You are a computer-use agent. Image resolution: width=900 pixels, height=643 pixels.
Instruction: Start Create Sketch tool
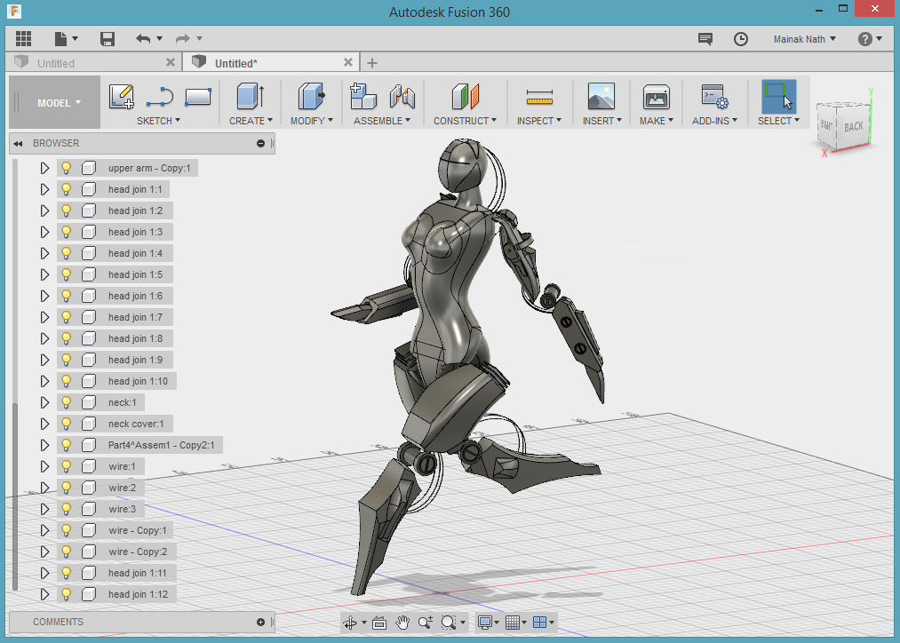[x=122, y=97]
